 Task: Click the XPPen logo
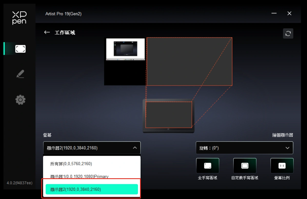click(x=19, y=18)
